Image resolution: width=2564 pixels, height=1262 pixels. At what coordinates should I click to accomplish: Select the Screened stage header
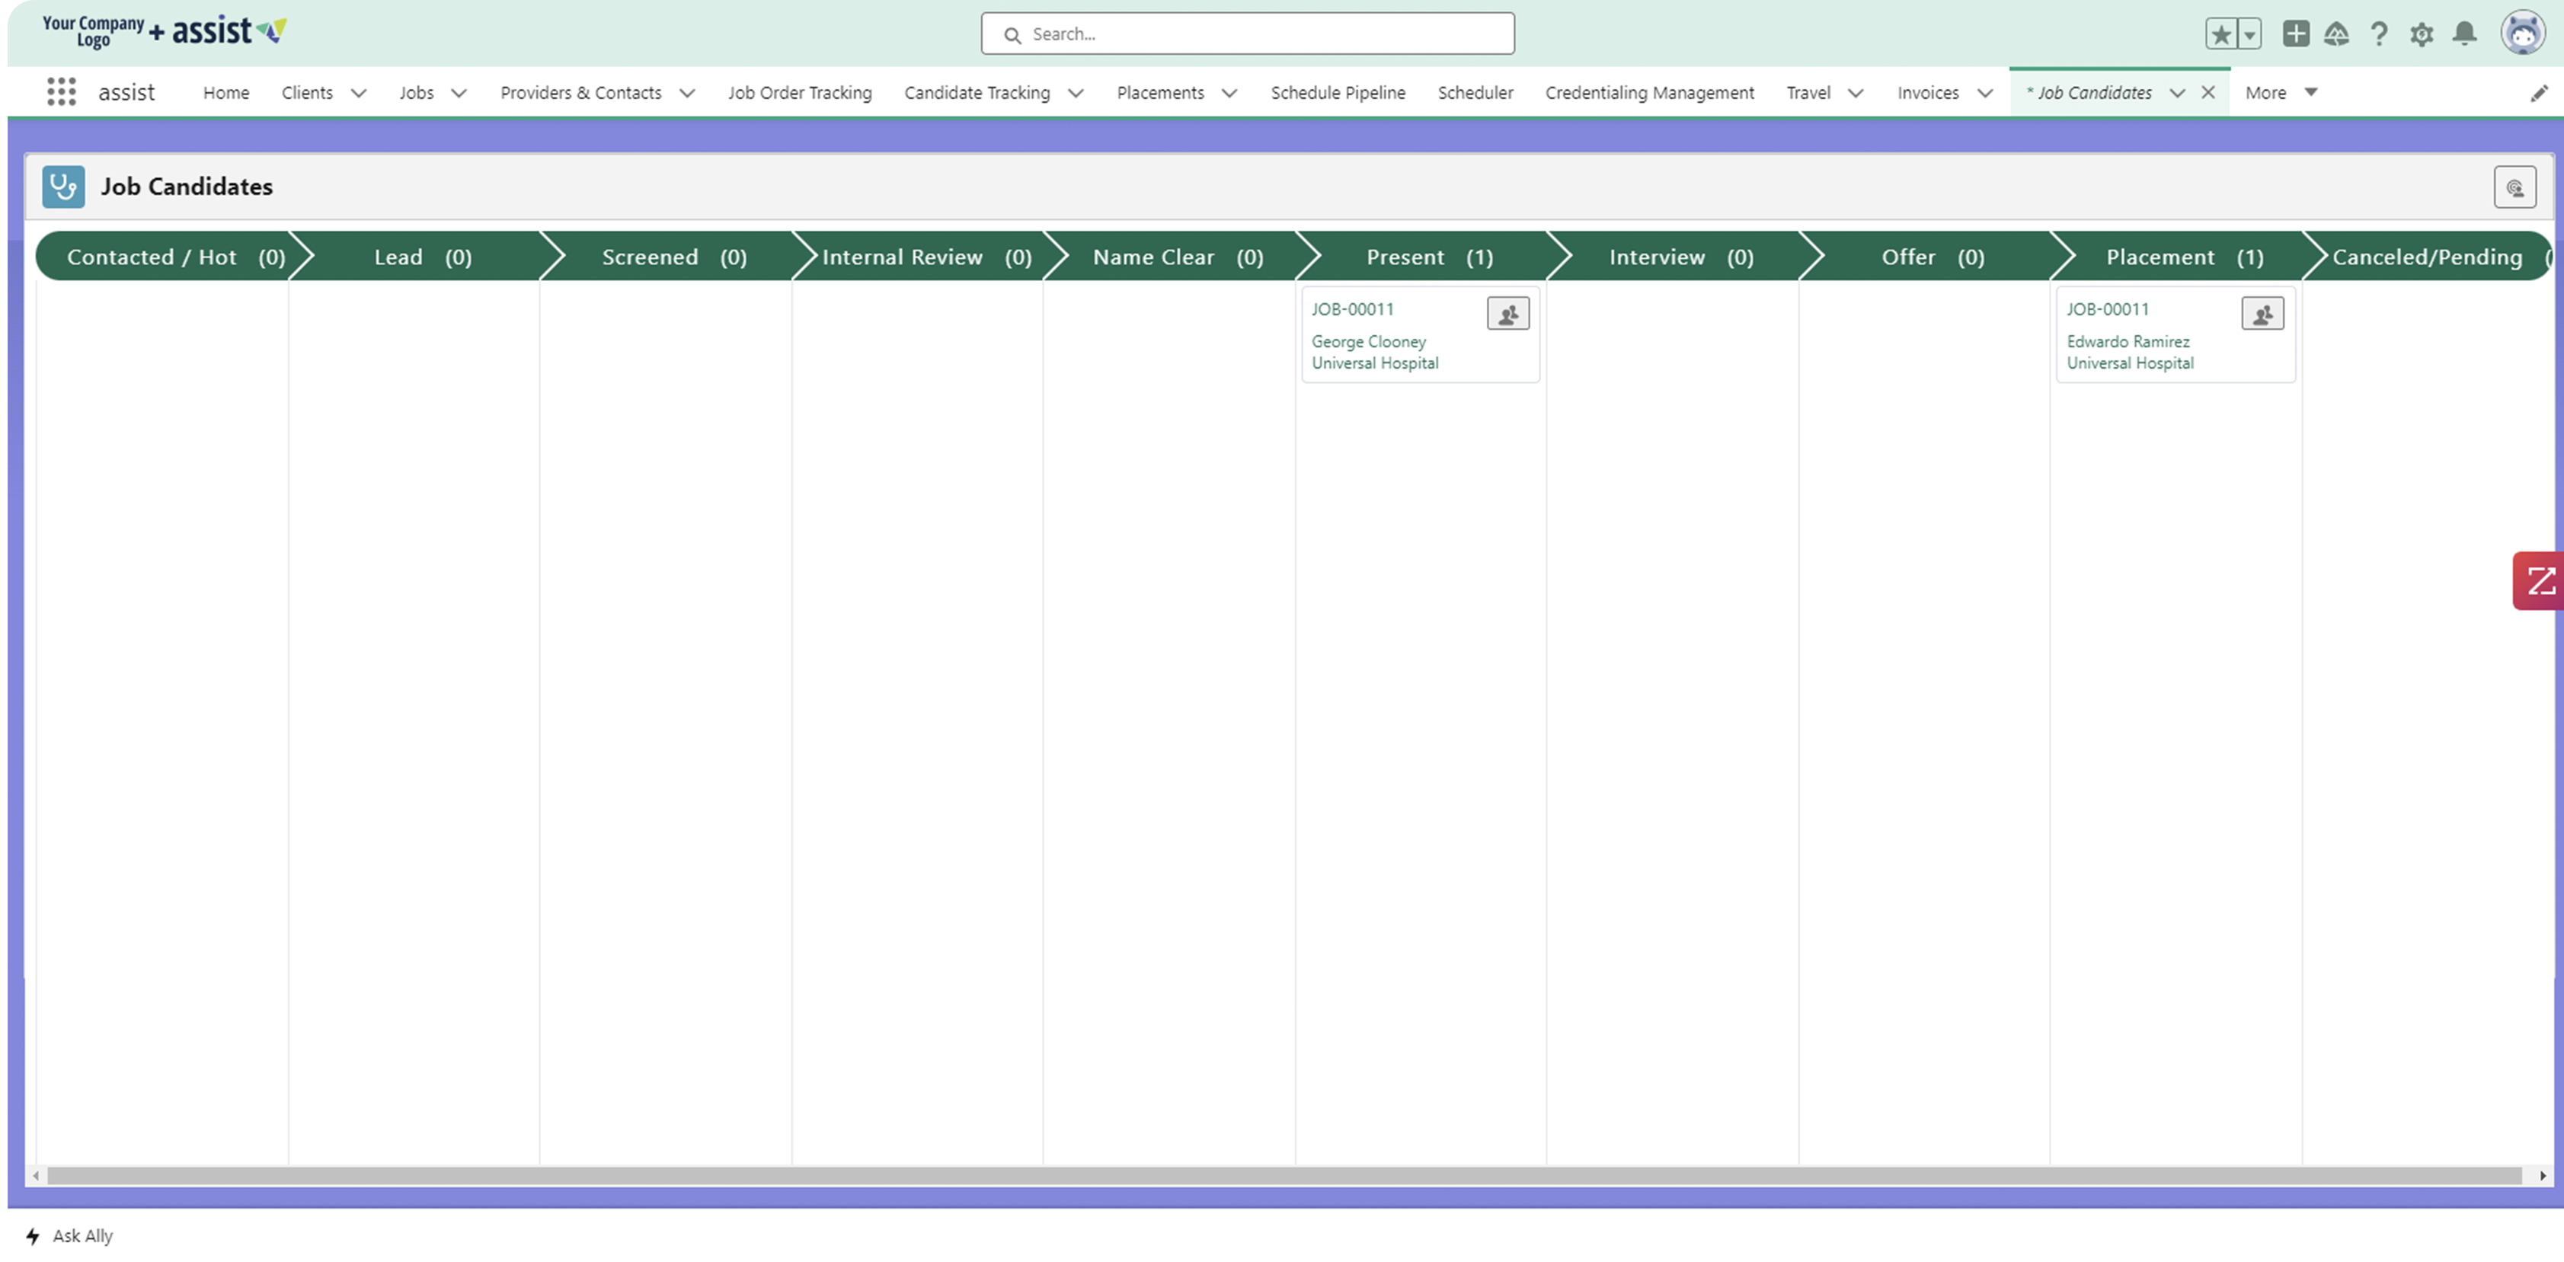pyautogui.click(x=674, y=257)
